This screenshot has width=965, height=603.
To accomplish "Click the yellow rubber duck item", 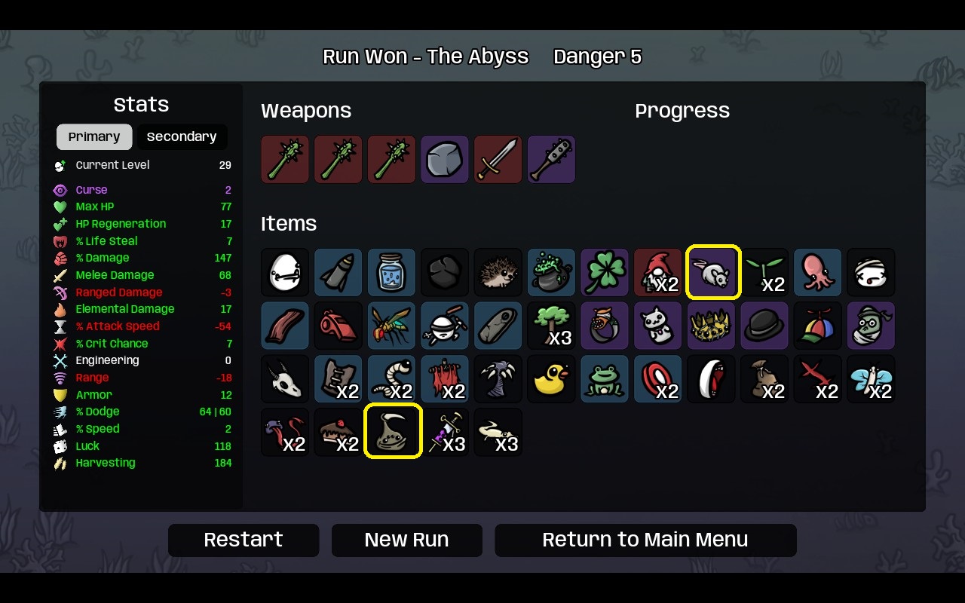I will 551,379.
